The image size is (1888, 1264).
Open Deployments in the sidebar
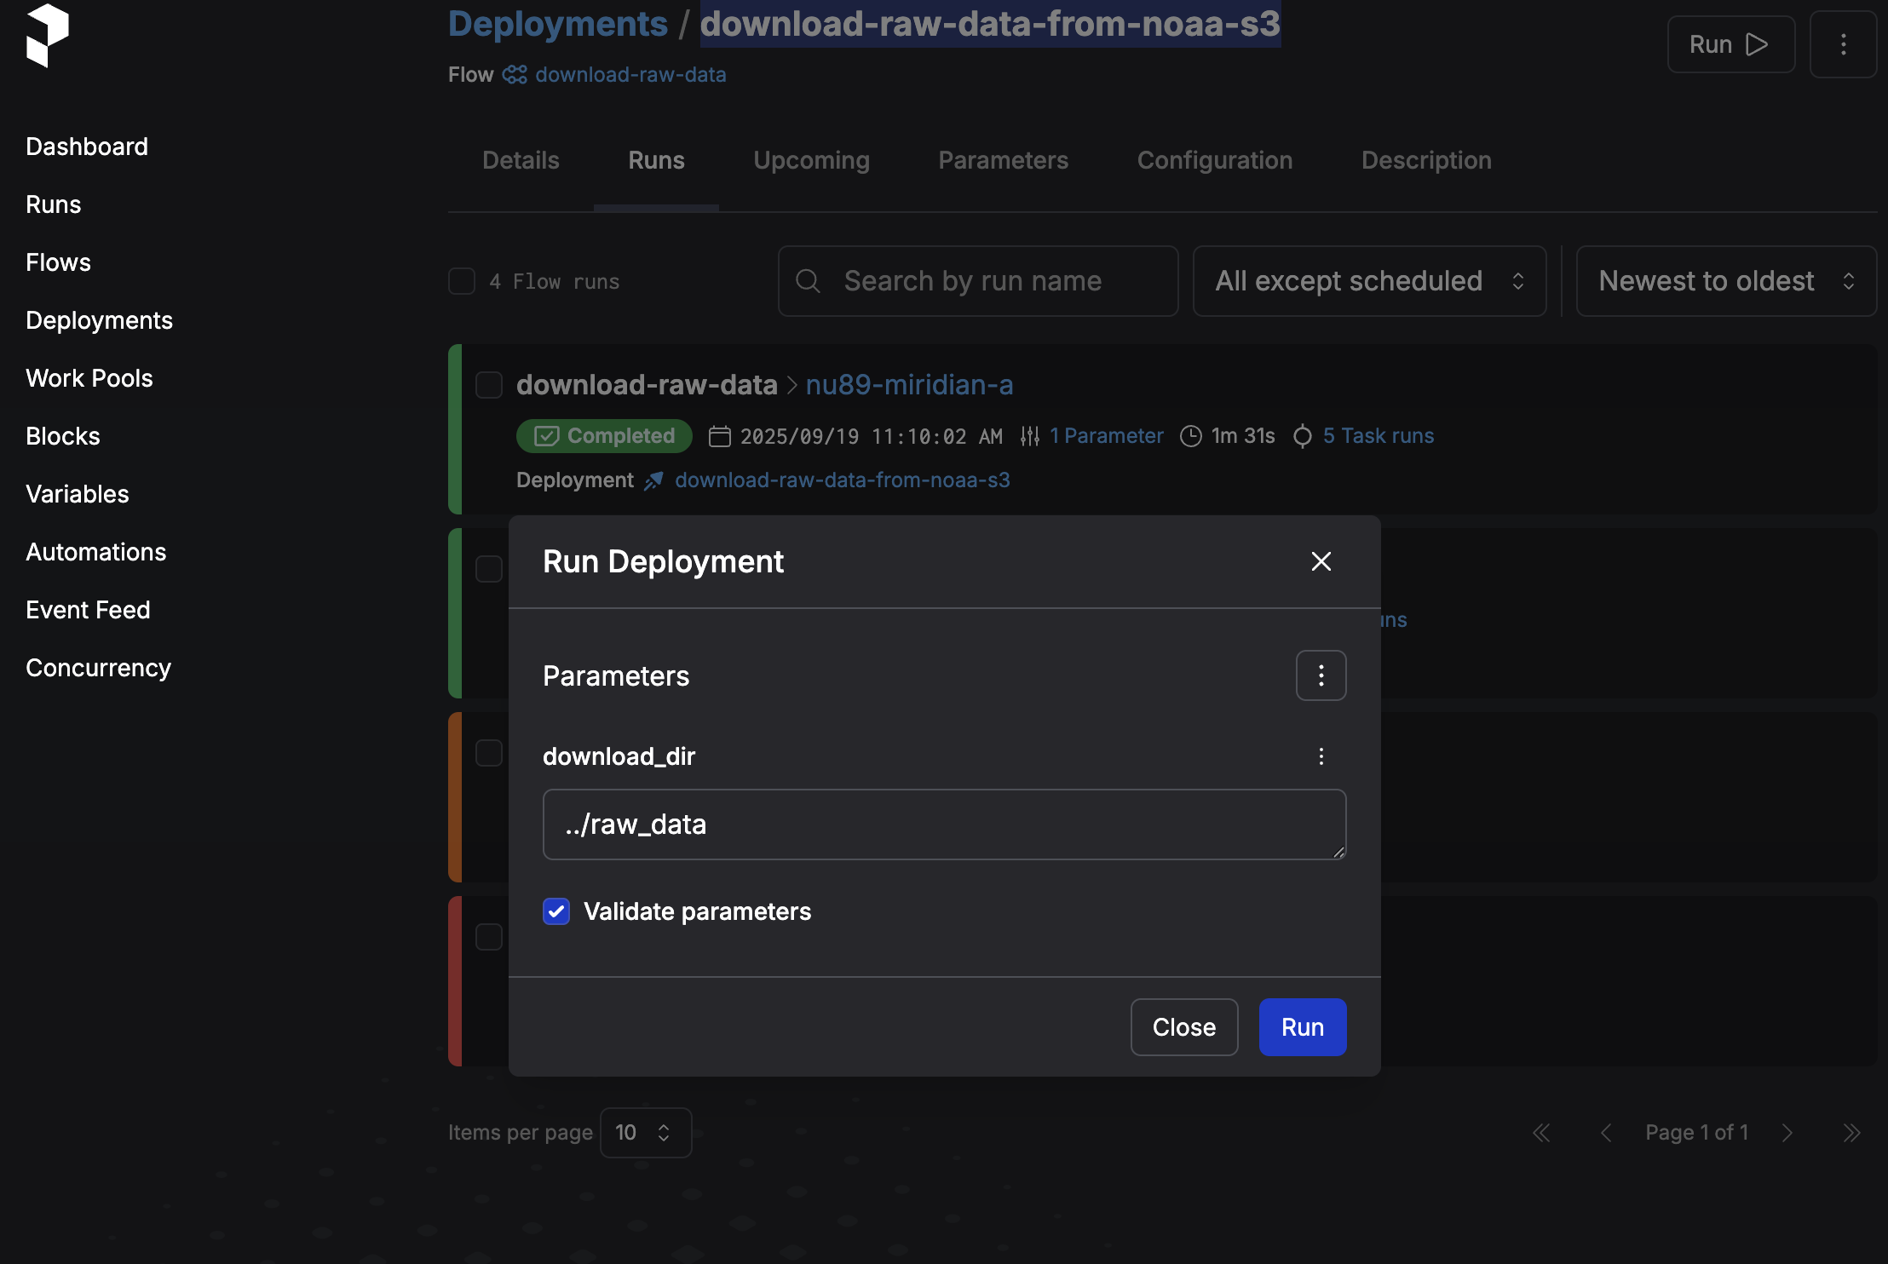99,320
